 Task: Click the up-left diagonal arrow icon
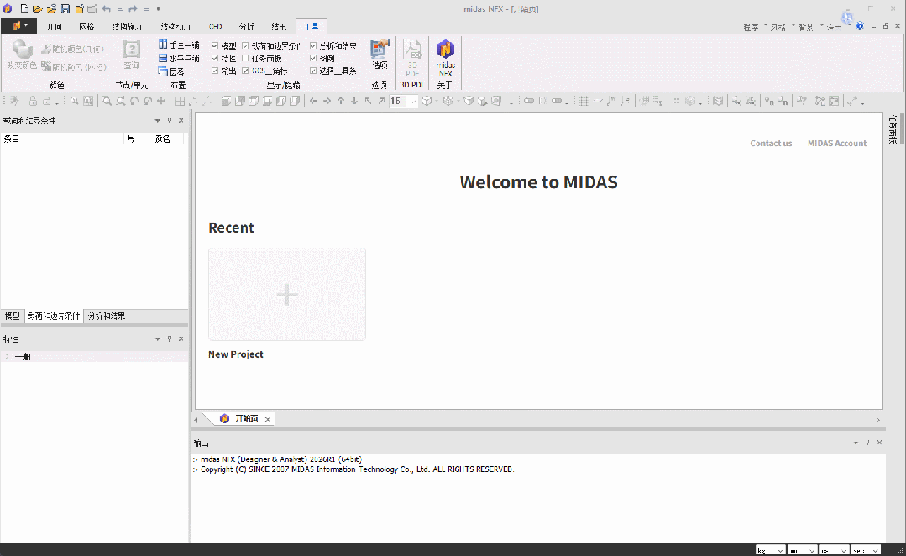pos(368,101)
